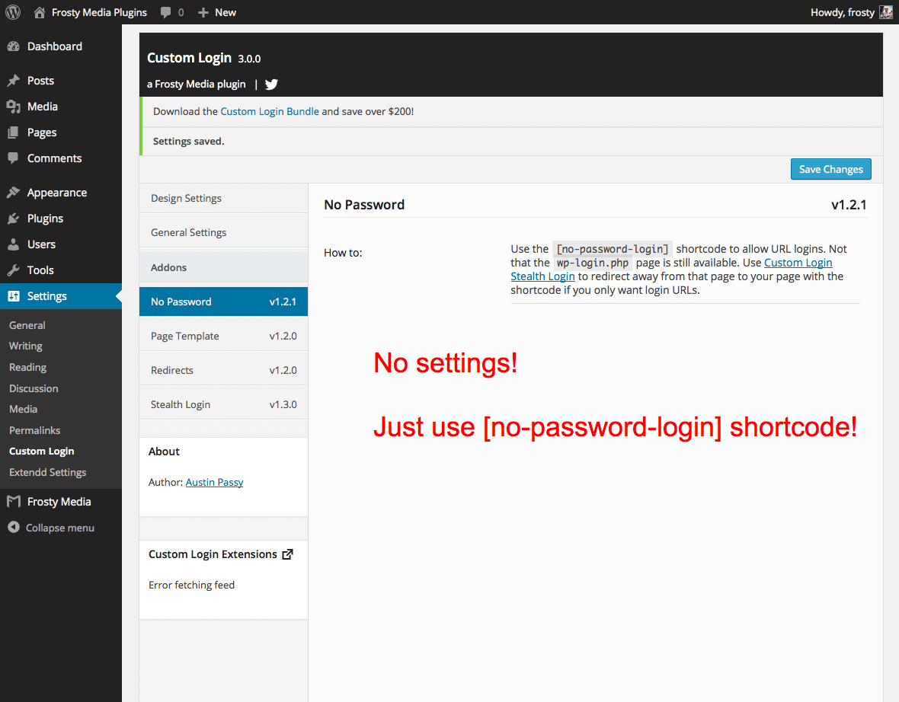Click 'Error fetching feed' text
899x702 pixels.
191,585
